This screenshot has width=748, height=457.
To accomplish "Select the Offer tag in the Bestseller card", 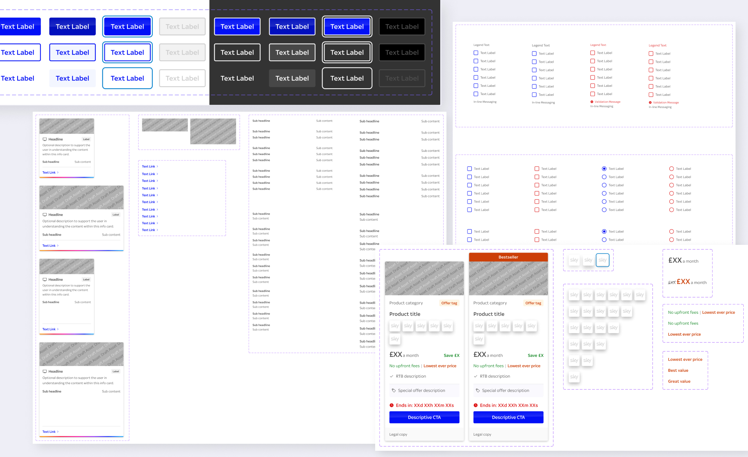I will (x=533, y=303).
